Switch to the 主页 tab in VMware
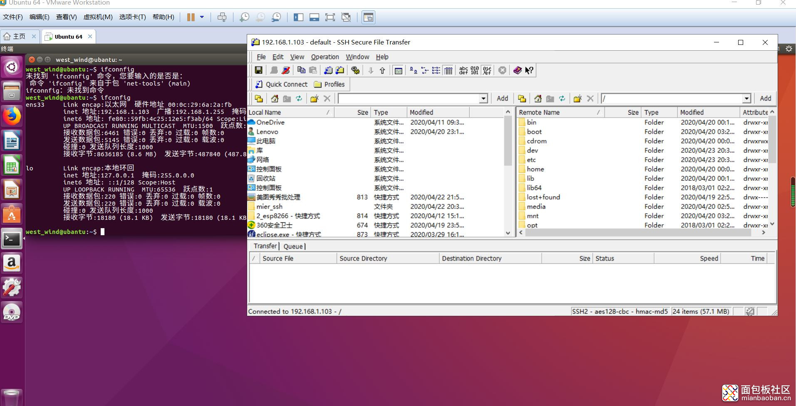 (20, 37)
